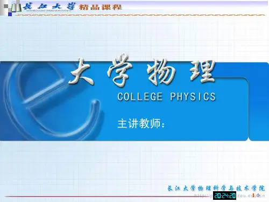Viewport: 269px width, 202px height.
Task: Click the 长江大学物理科学与技术学院 footer text
Action: click(x=216, y=188)
